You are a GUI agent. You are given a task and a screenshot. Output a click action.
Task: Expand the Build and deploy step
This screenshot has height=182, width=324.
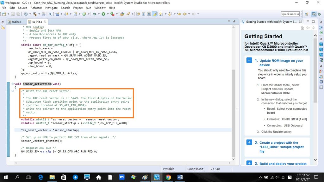coord(249,163)
